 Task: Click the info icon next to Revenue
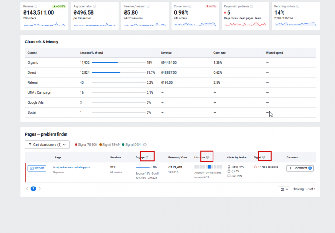(36, 6)
